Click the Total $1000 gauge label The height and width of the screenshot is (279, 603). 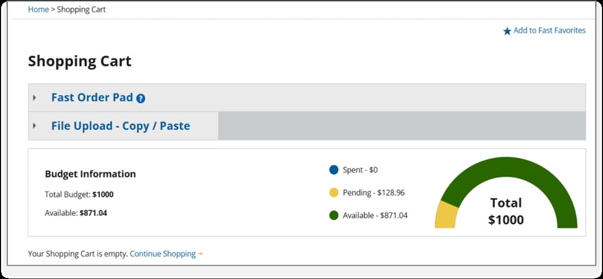[x=506, y=211]
